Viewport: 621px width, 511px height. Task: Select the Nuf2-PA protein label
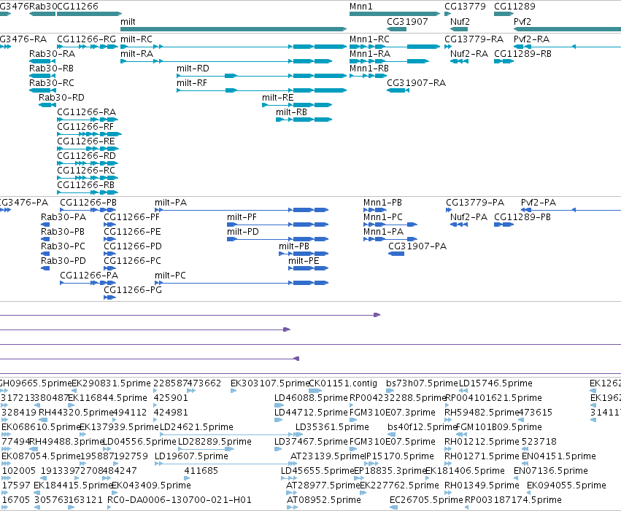[469, 217]
